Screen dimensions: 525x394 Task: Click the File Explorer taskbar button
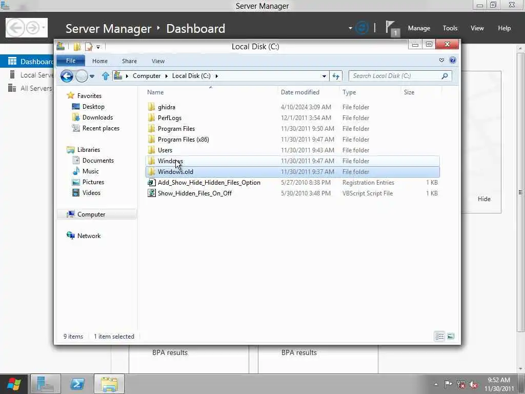[x=109, y=384]
